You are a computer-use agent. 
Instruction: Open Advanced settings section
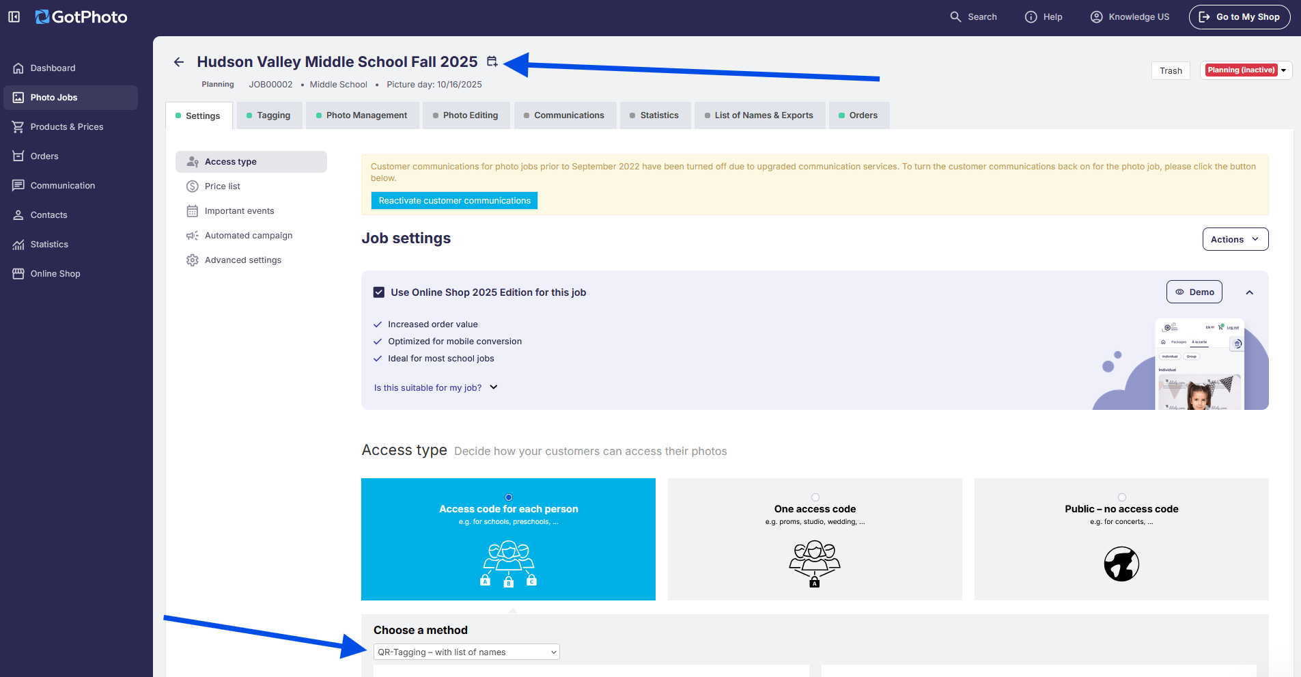[251, 260]
